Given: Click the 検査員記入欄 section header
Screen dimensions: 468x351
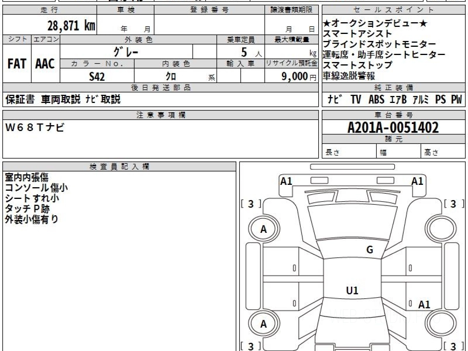Looking at the screenshot, I should pos(119,167).
